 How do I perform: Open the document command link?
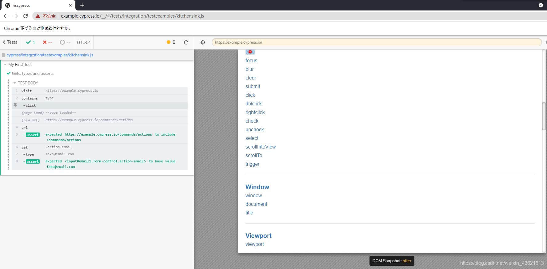pyautogui.click(x=256, y=204)
